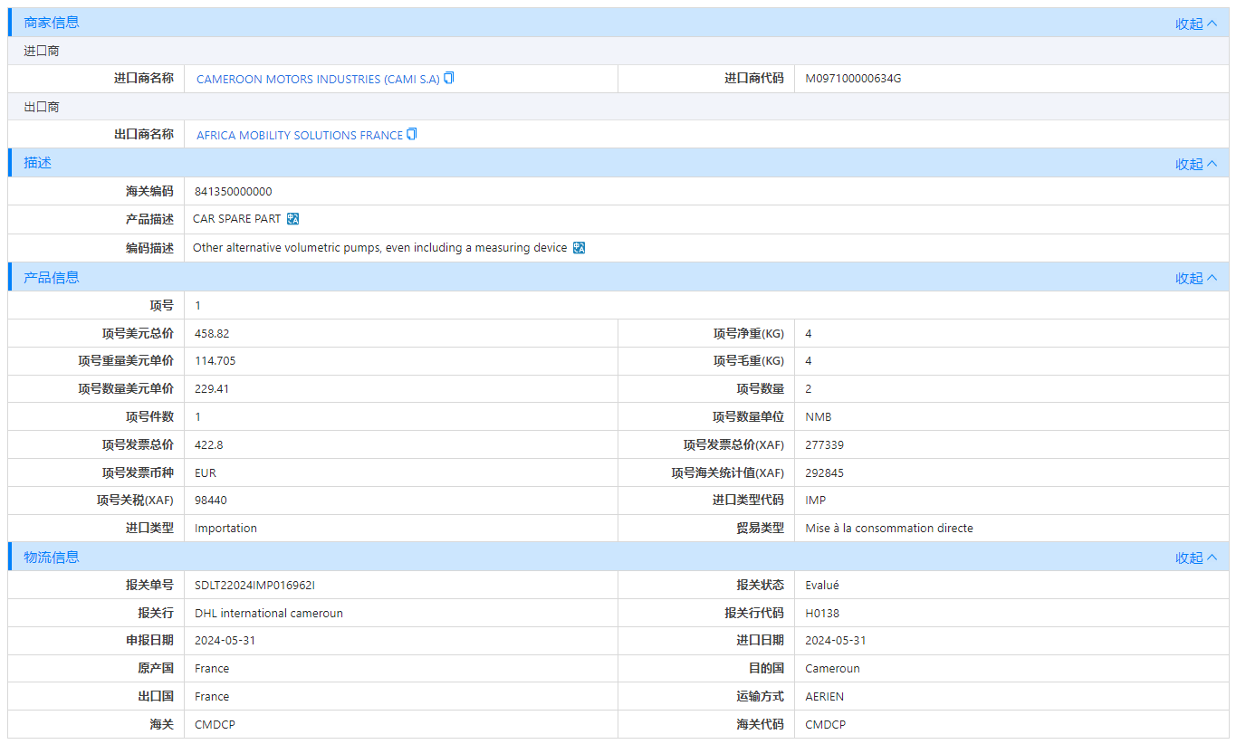This screenshot has width=1236, height=744.
Task: Collapse the 物流信息 section via 收起
Action: 1191,557
